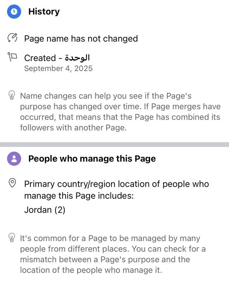Click the blue History clock icon
This screenshot has width=229, height=284.
point(14,11)
